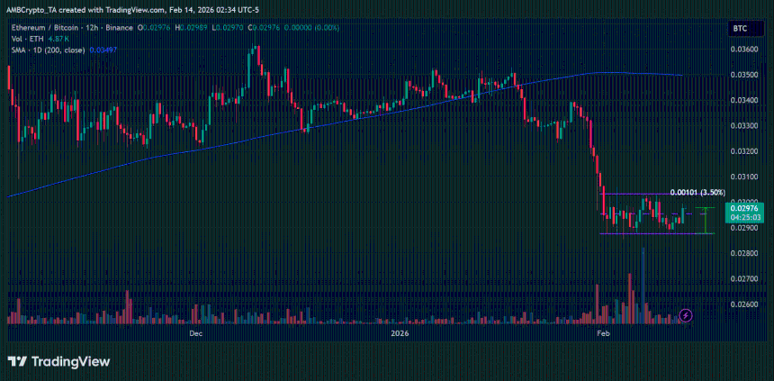This screenshot has height=381, width=774.
Task: Click the Feb label on time axis
Action: pyautogui.click(x=604, y=333)
